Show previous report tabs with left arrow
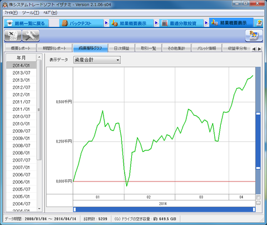Screen dimensions: 267x225 (254, 49)
